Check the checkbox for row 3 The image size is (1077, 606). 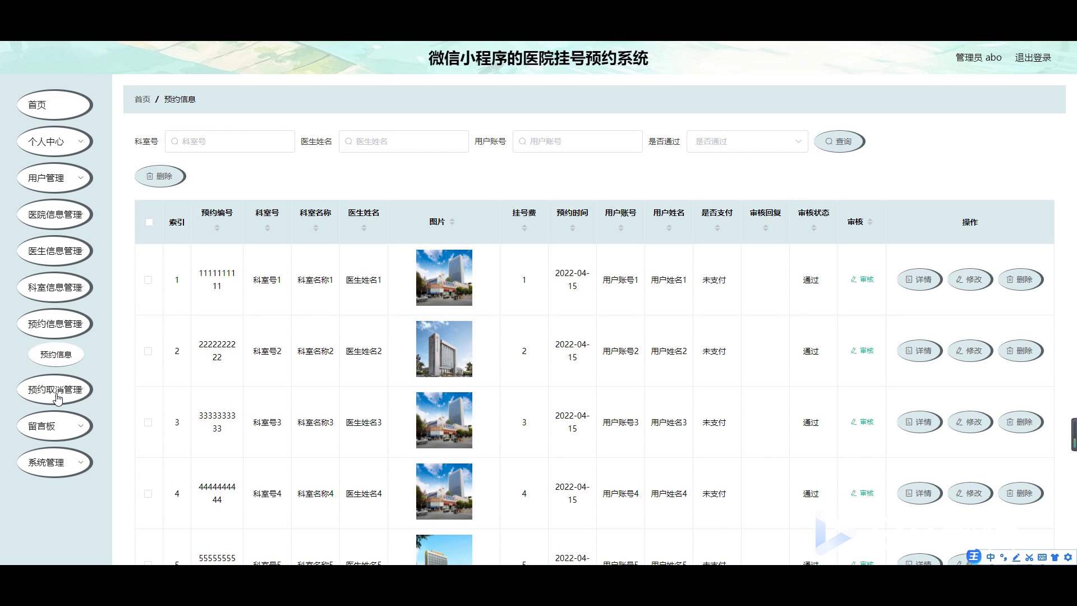tap(148, 423)
